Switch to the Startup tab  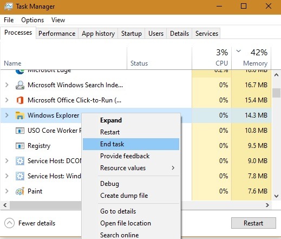coord(132,34)
